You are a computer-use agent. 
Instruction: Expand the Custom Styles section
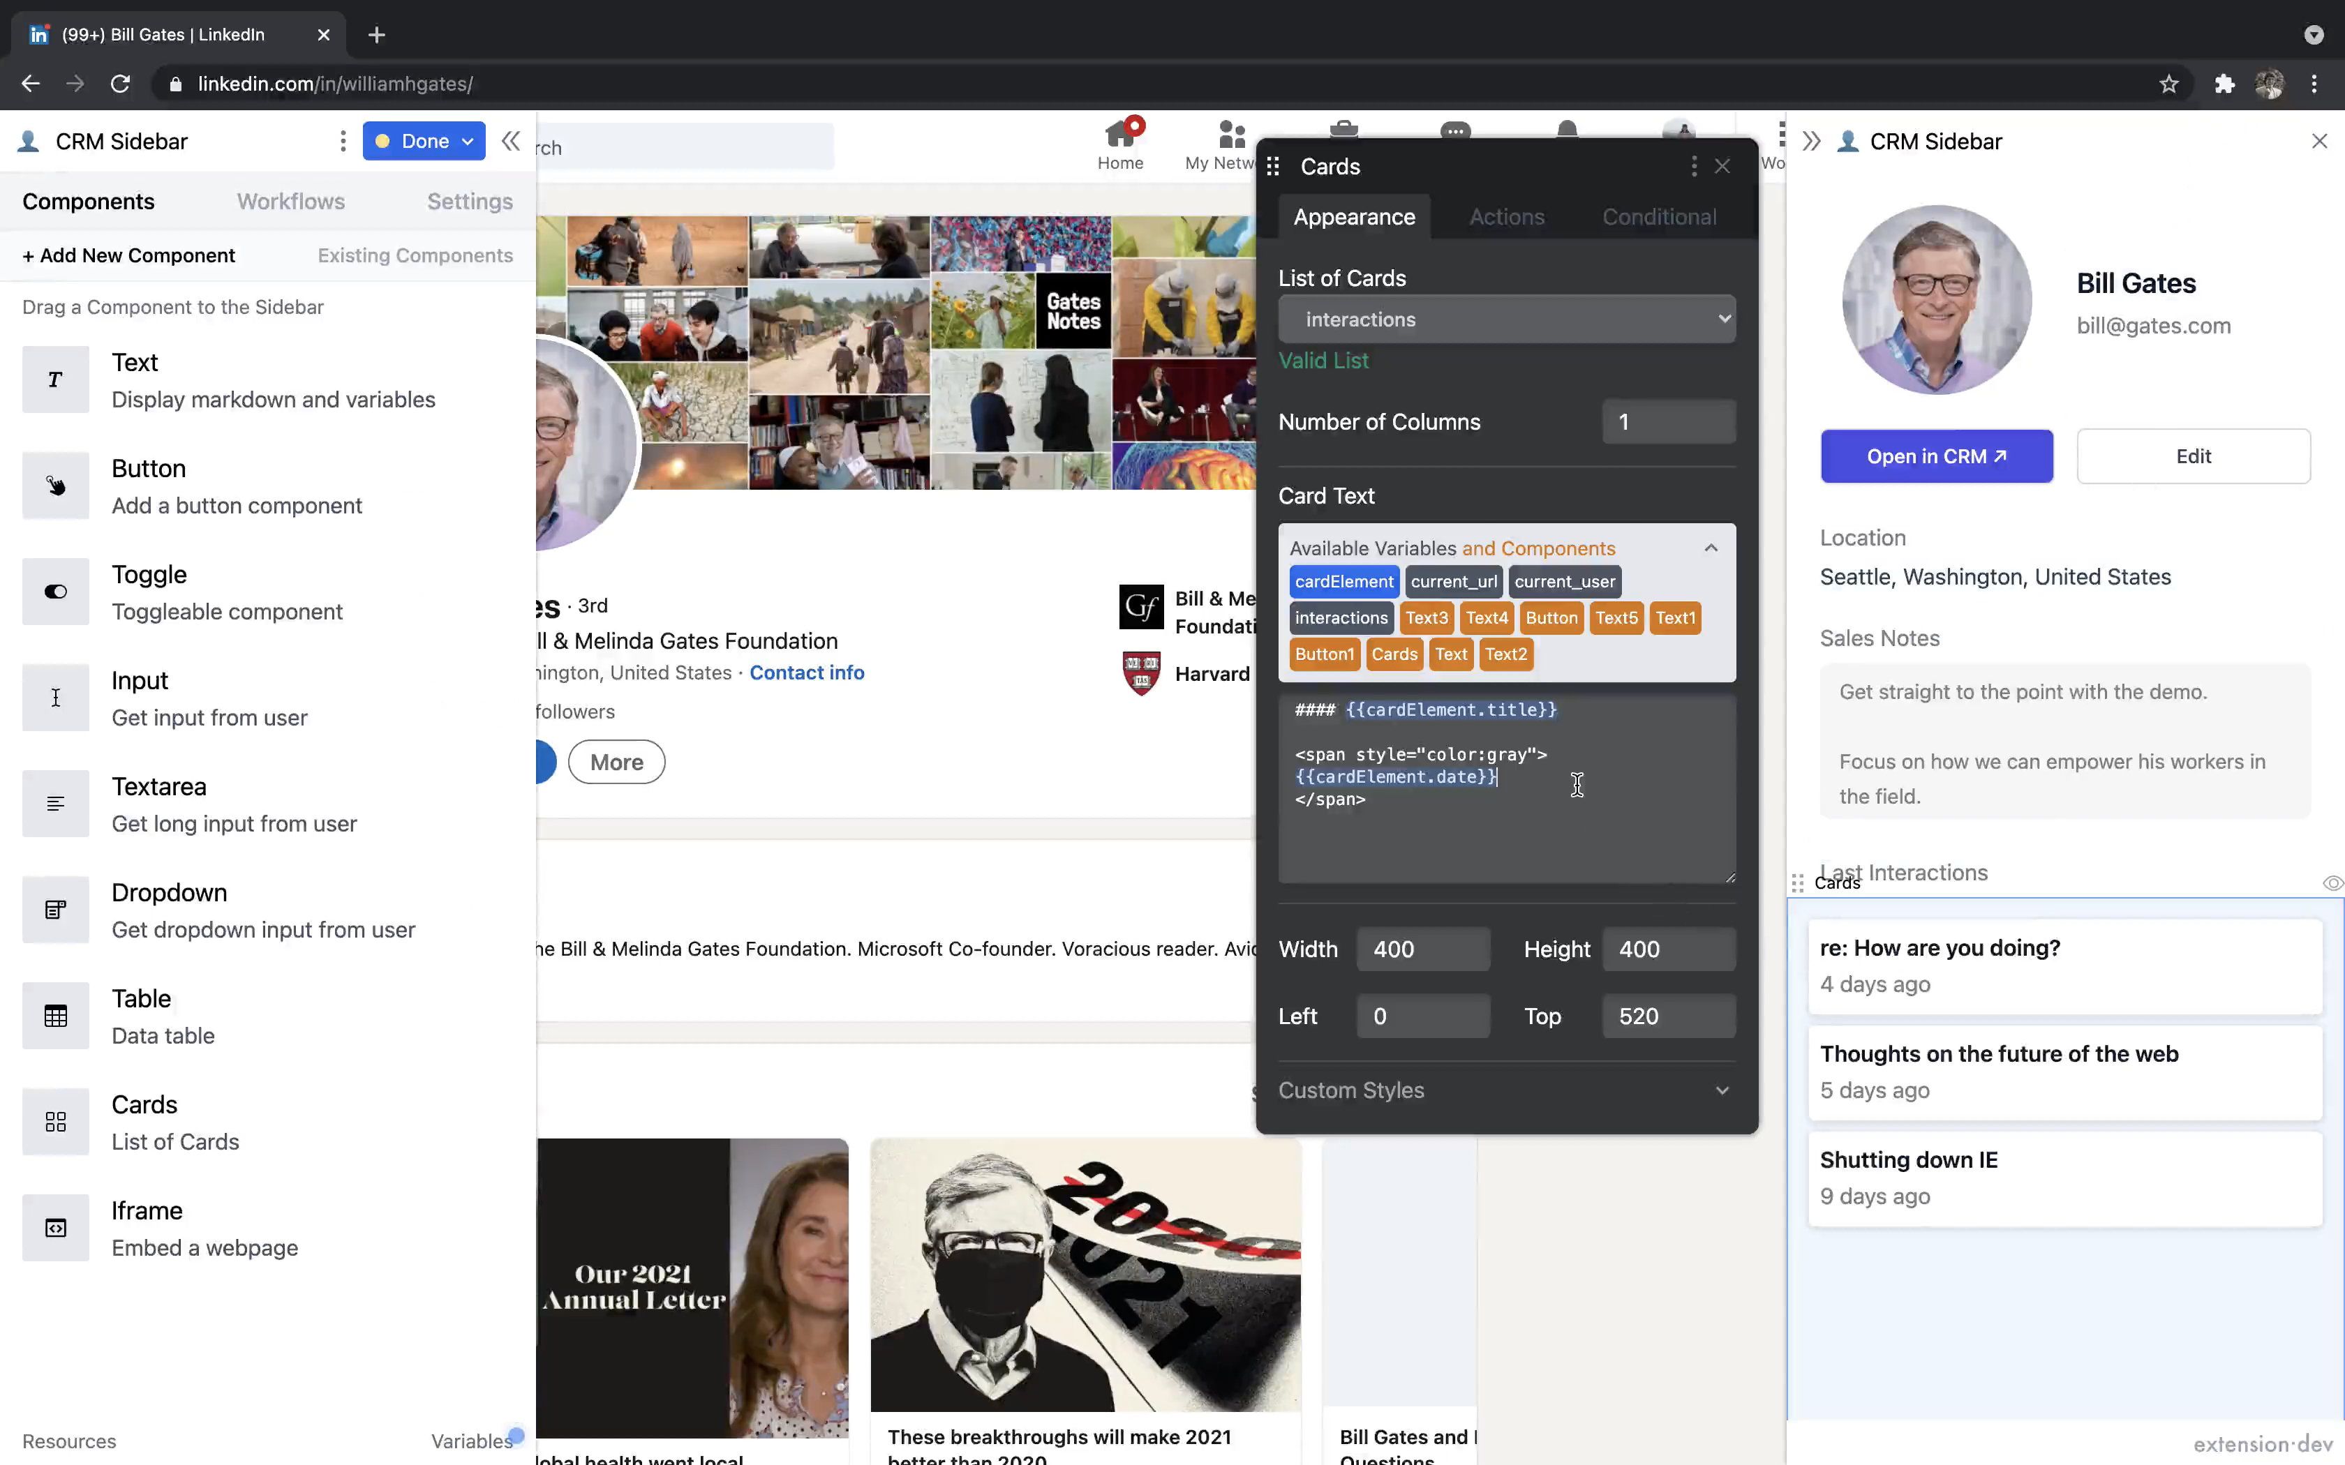(1507, 1090)
